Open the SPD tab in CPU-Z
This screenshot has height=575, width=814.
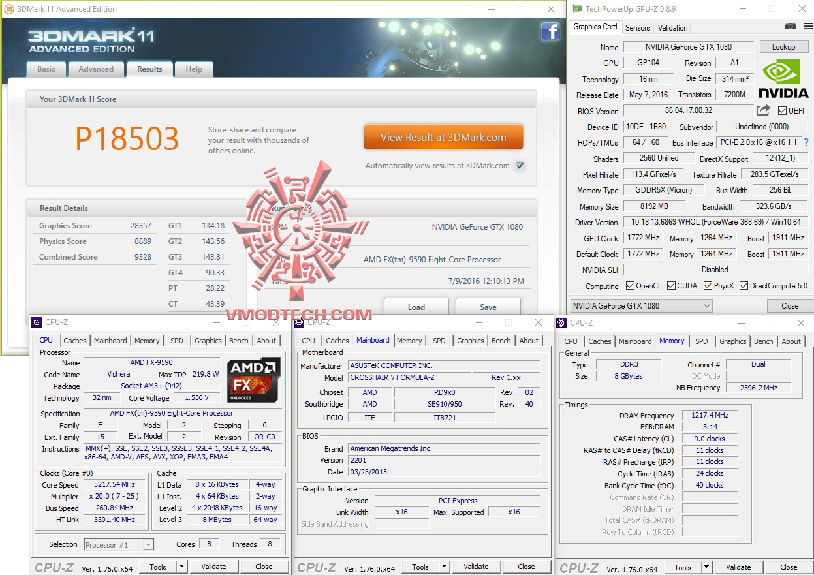pyautogui.click(x=176, y=340)
